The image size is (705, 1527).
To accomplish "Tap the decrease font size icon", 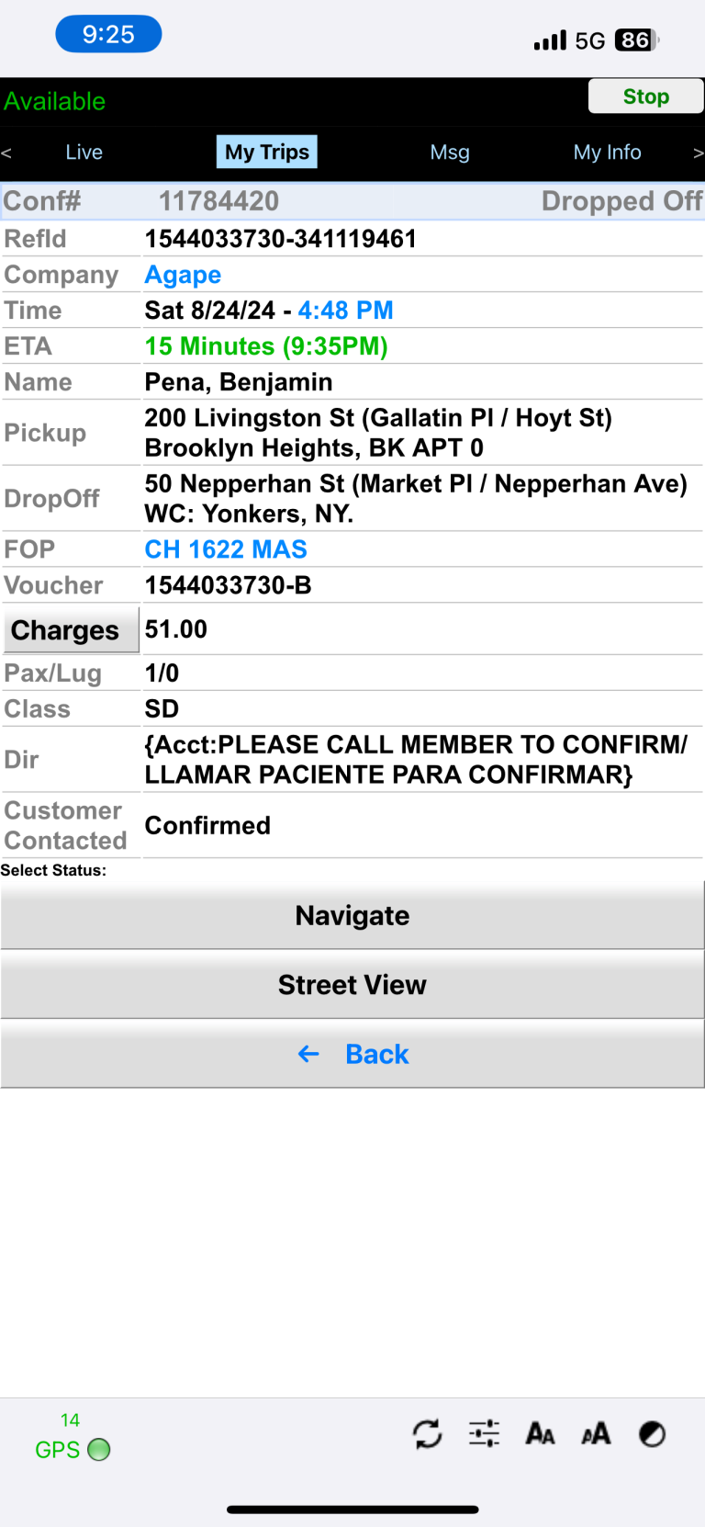I will coord(540,1434).
